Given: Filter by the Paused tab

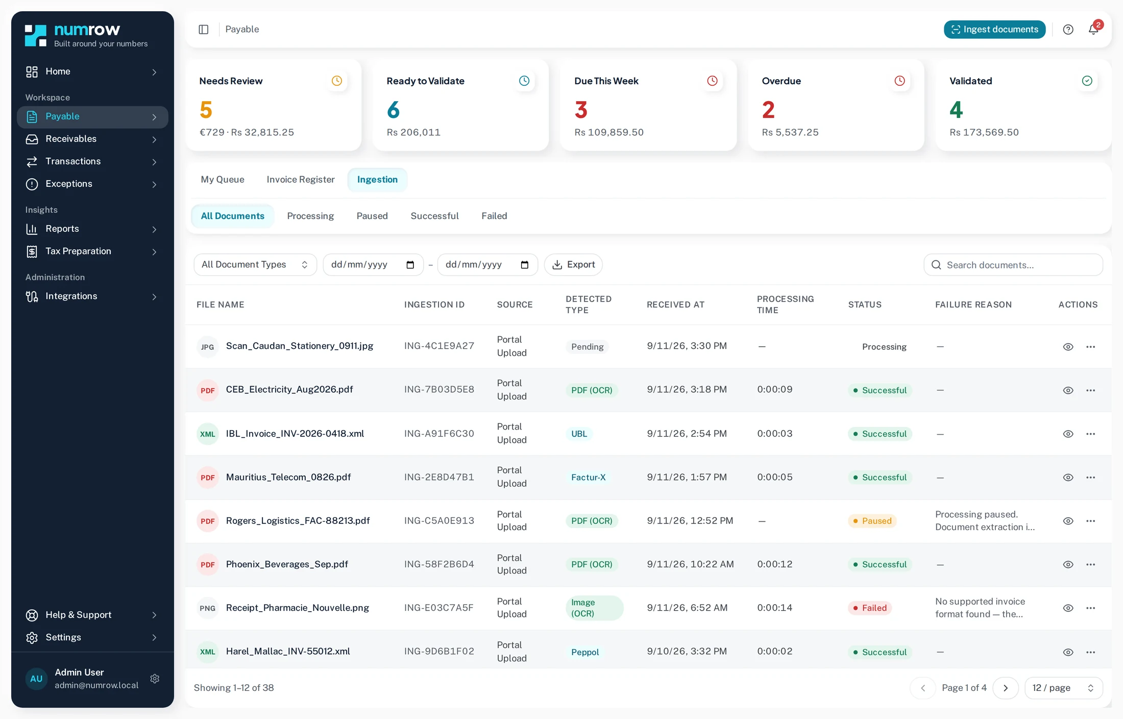Looking at the screenshot, I should point(372,216).
